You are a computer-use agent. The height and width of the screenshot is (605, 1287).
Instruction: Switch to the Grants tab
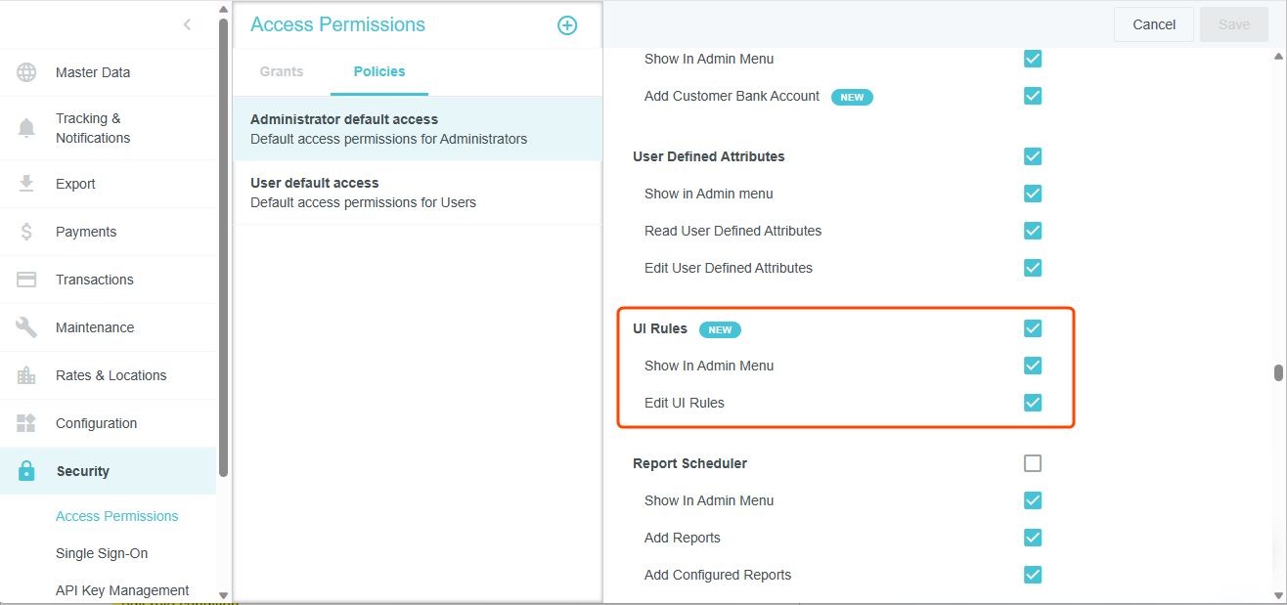pyautogui.click(x=281, y=70)
